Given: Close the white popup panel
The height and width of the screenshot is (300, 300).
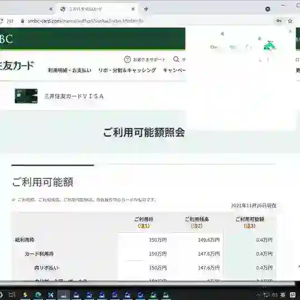Looking at the screenshot, I should [290, 31].
